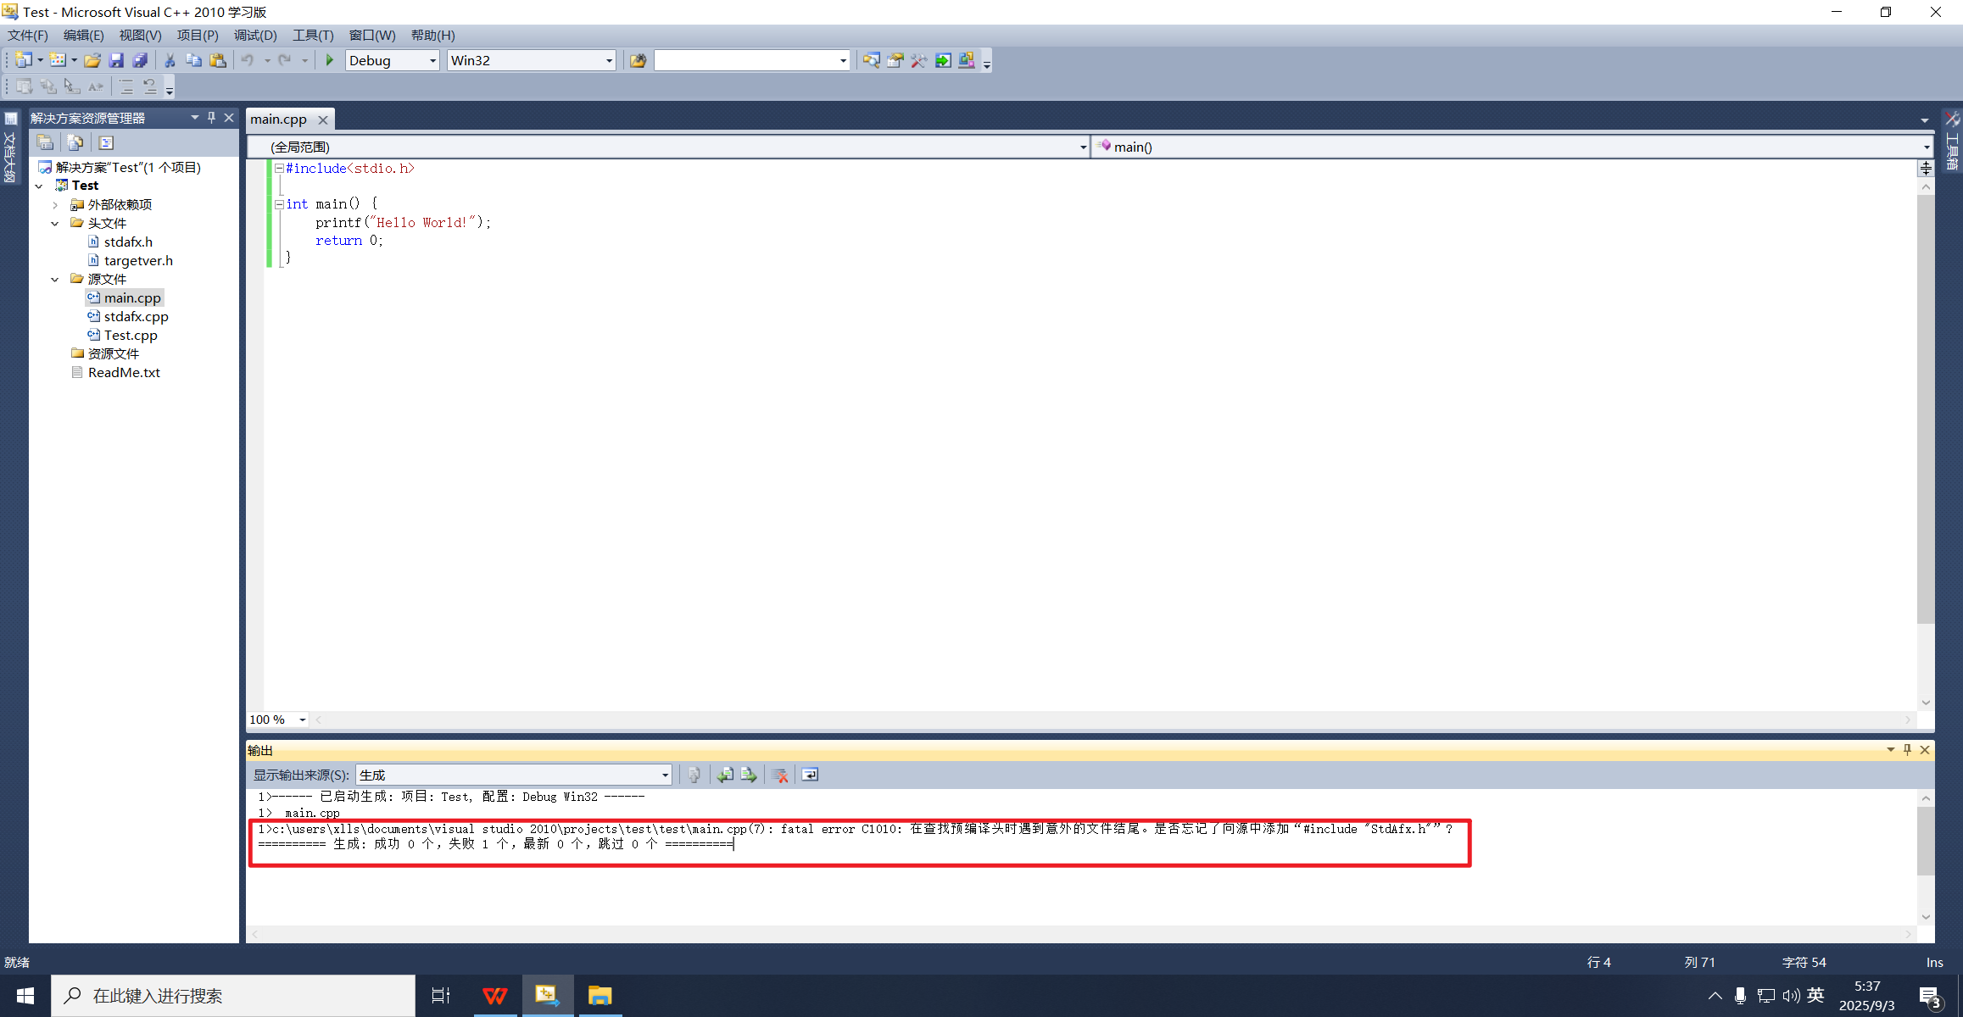Click the Save All toolbar icon

140,60
